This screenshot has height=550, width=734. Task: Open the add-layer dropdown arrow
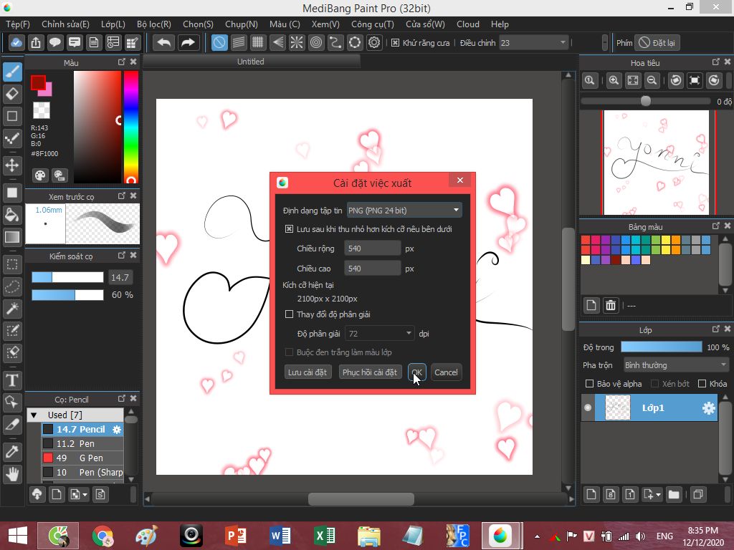[x=658, y=494]
